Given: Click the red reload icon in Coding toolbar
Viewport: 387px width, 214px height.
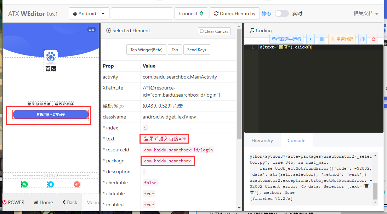Looking at the screenshot, I should pos(374,39).
